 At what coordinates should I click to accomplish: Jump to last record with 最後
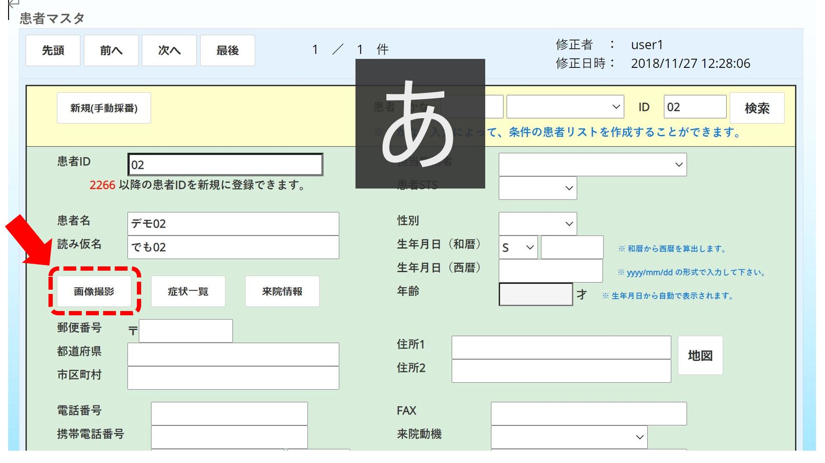tap(228, 50)
